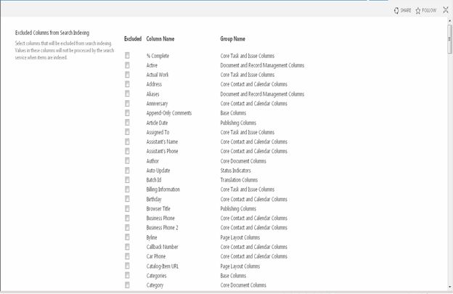Check the Active column checkbox

pos(127,65)
